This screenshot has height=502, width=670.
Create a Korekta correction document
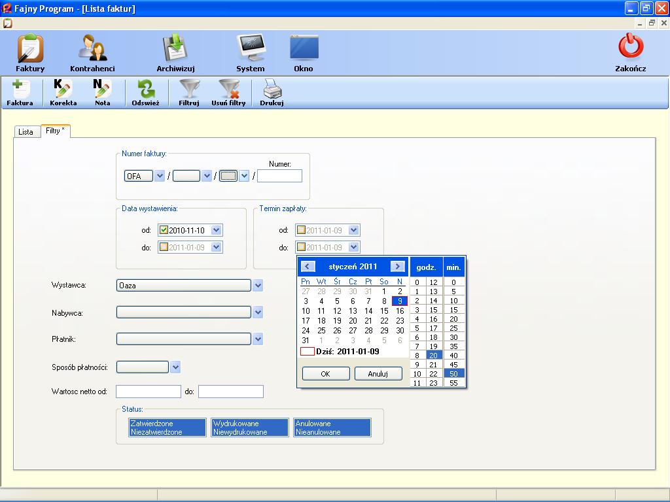click(x=63, y=90)
